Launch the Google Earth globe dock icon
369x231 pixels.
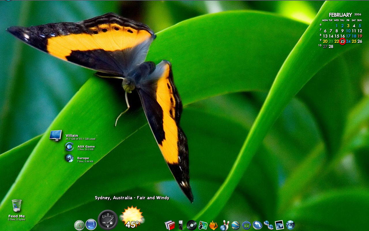tap(236, 225)
